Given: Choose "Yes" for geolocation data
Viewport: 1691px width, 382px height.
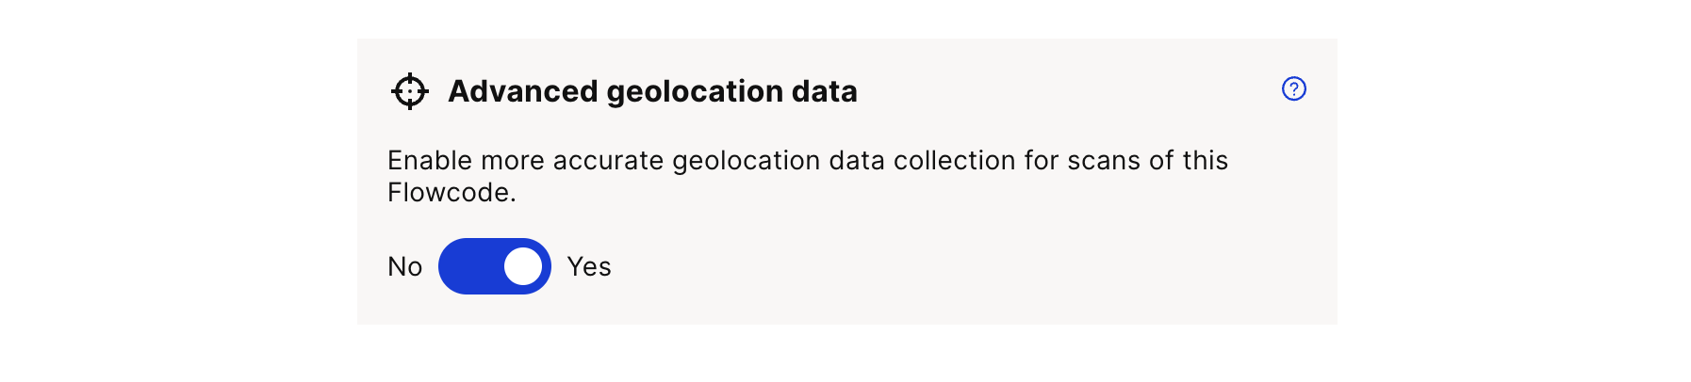Looking at the screenshot, I should tap(589, 267).
